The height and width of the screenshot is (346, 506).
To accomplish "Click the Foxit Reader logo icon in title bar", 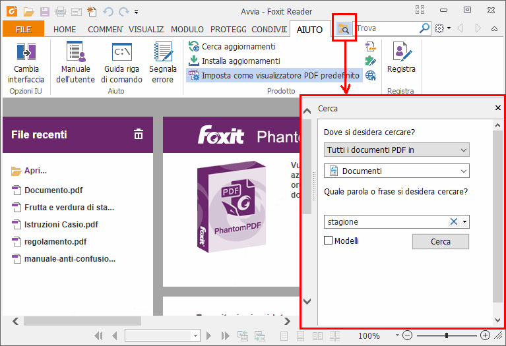I will 12,12.
